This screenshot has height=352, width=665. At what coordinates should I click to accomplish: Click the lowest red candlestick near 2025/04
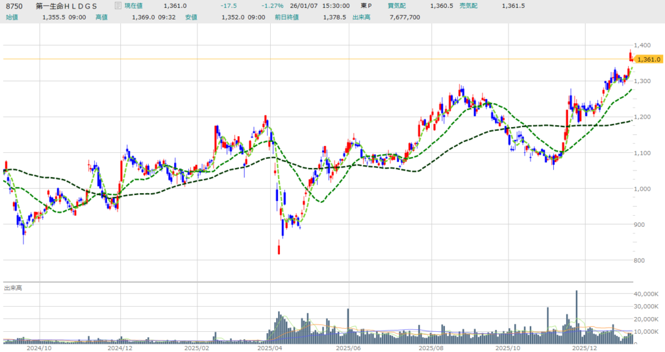[x=279, y=247]
